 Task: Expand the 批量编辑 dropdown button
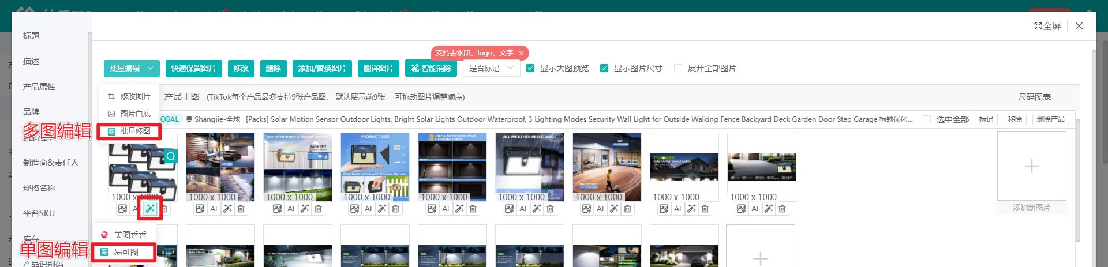tap(132, 68)
